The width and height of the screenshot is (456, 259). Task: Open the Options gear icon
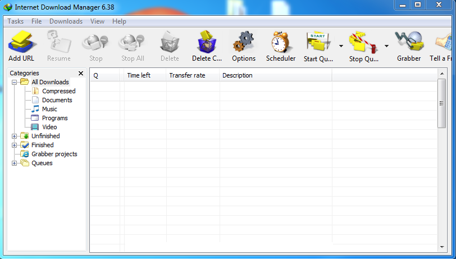tap(244, 42)
